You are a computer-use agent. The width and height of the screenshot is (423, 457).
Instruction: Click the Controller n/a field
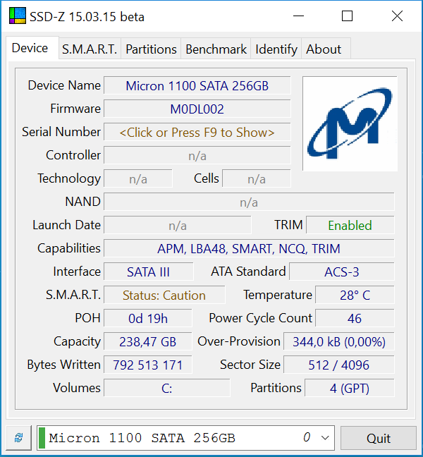[x=197, y=156]
